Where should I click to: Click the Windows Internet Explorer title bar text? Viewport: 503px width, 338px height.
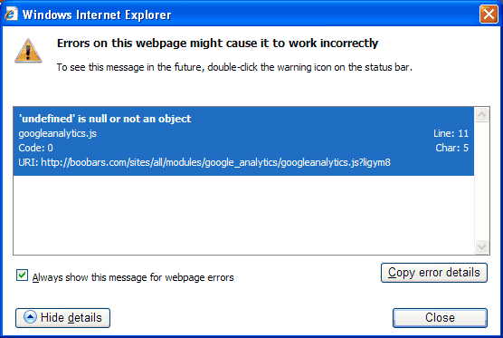click(97, 14)
